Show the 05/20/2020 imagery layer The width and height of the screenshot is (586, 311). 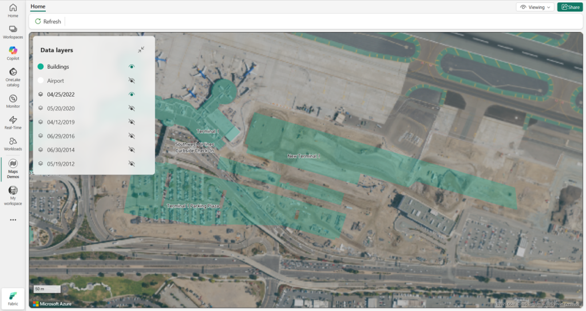click(x=131, y=108)
